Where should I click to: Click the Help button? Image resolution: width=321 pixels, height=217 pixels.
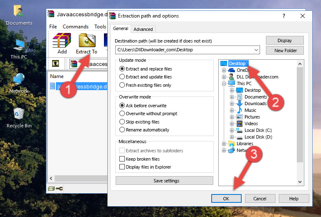point(294,199)
